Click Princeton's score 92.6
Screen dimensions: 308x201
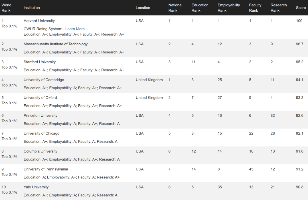point(299,116)
